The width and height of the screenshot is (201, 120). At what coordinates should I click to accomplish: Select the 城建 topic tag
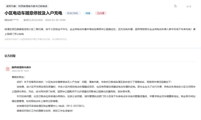88,13
